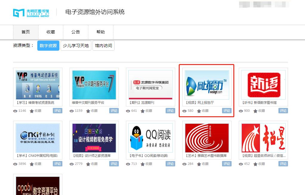Click the eye icon under 新语数字图书馆

click(241, 111)
